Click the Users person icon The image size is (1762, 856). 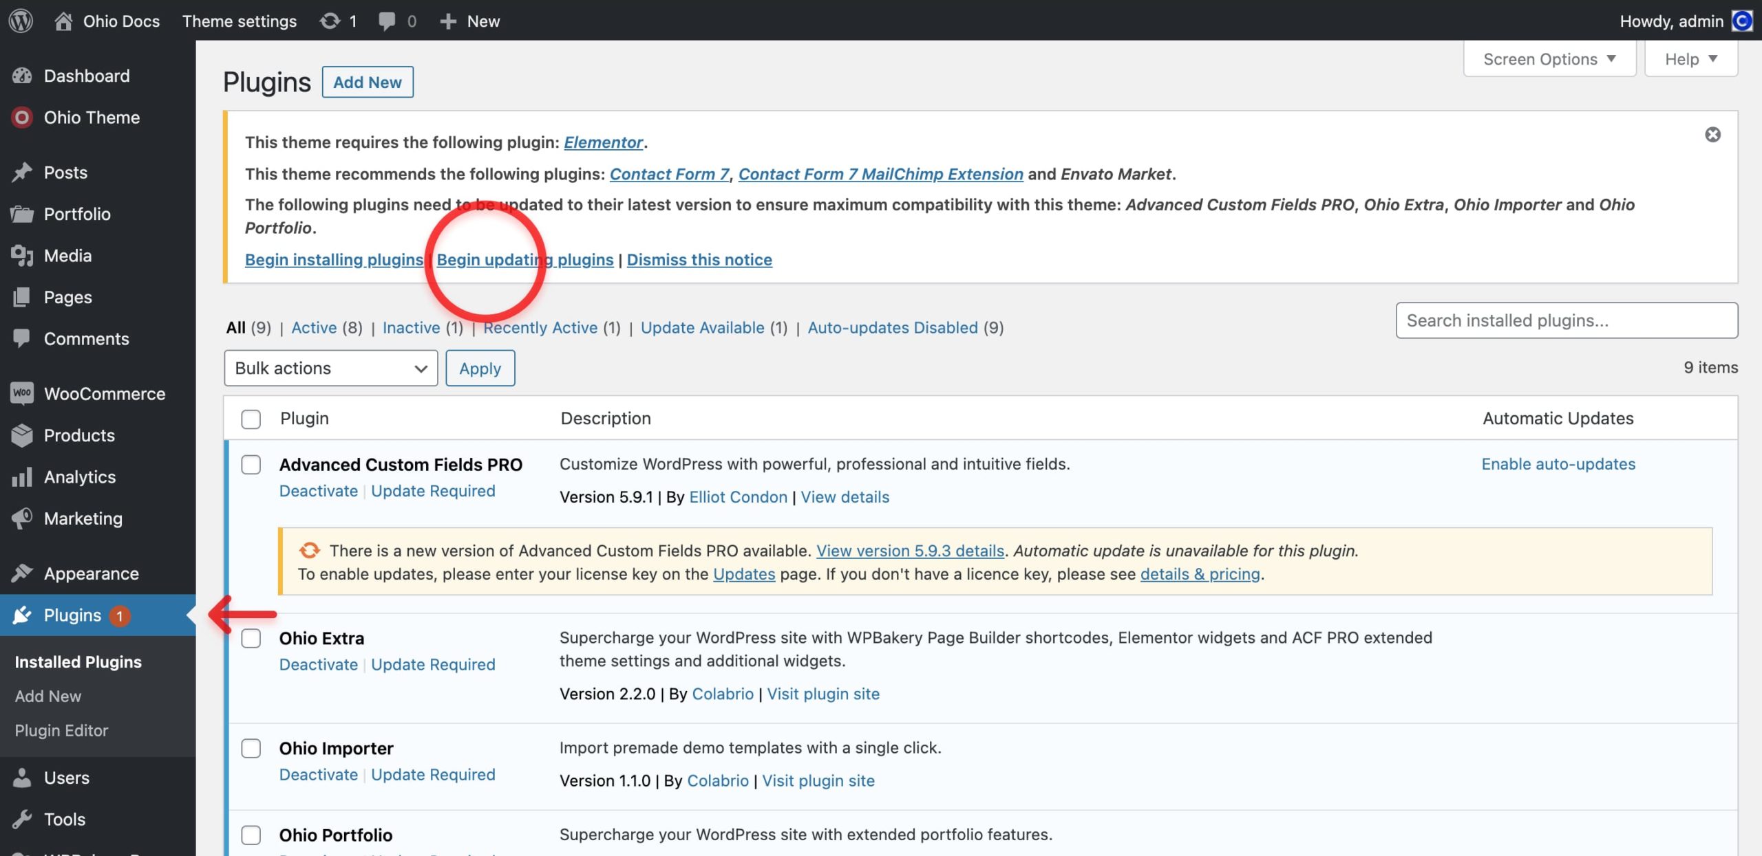22,778
